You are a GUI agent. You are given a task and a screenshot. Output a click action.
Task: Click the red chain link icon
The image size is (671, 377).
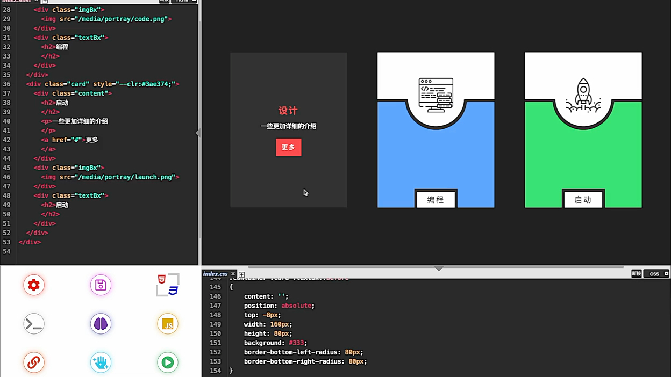pos(34,363)
